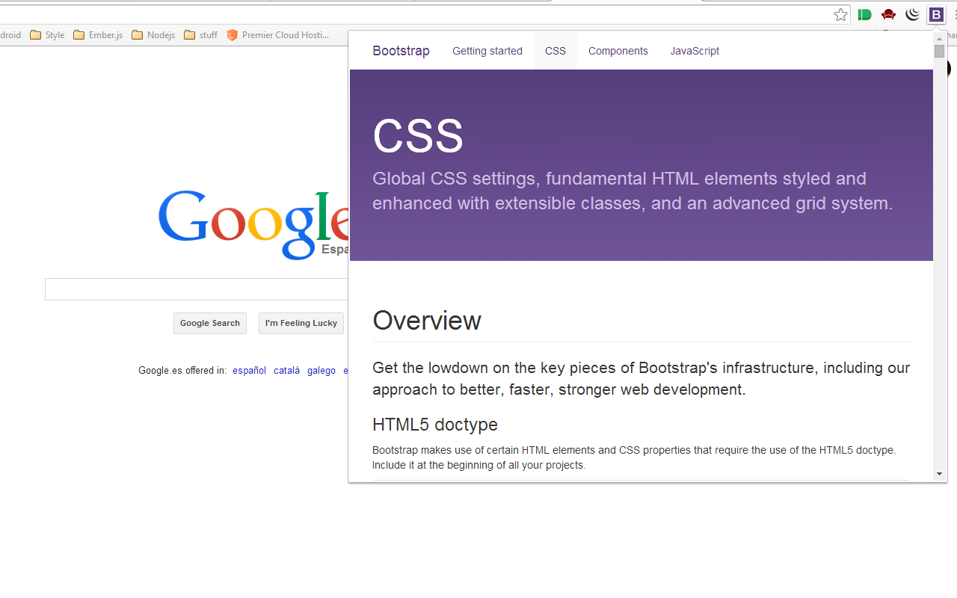This screenshot has width=957, height=598.
Task: Click the purple Bootstrap B extension icon
Action: pyautogui.click(x=936, y=14)
